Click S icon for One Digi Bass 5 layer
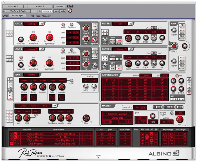 point(90,140)
